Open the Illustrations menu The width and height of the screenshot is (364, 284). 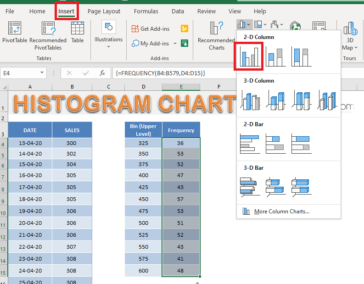[x=108, y=34]
